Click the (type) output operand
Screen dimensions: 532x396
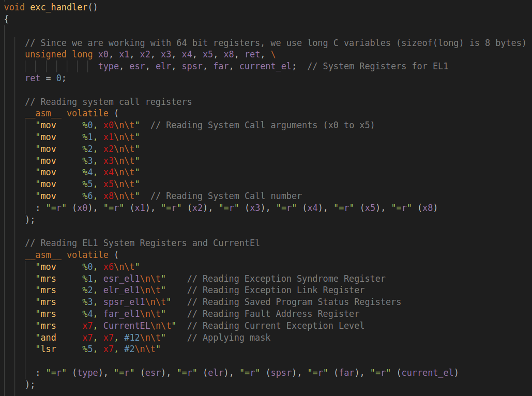(88, 373)
